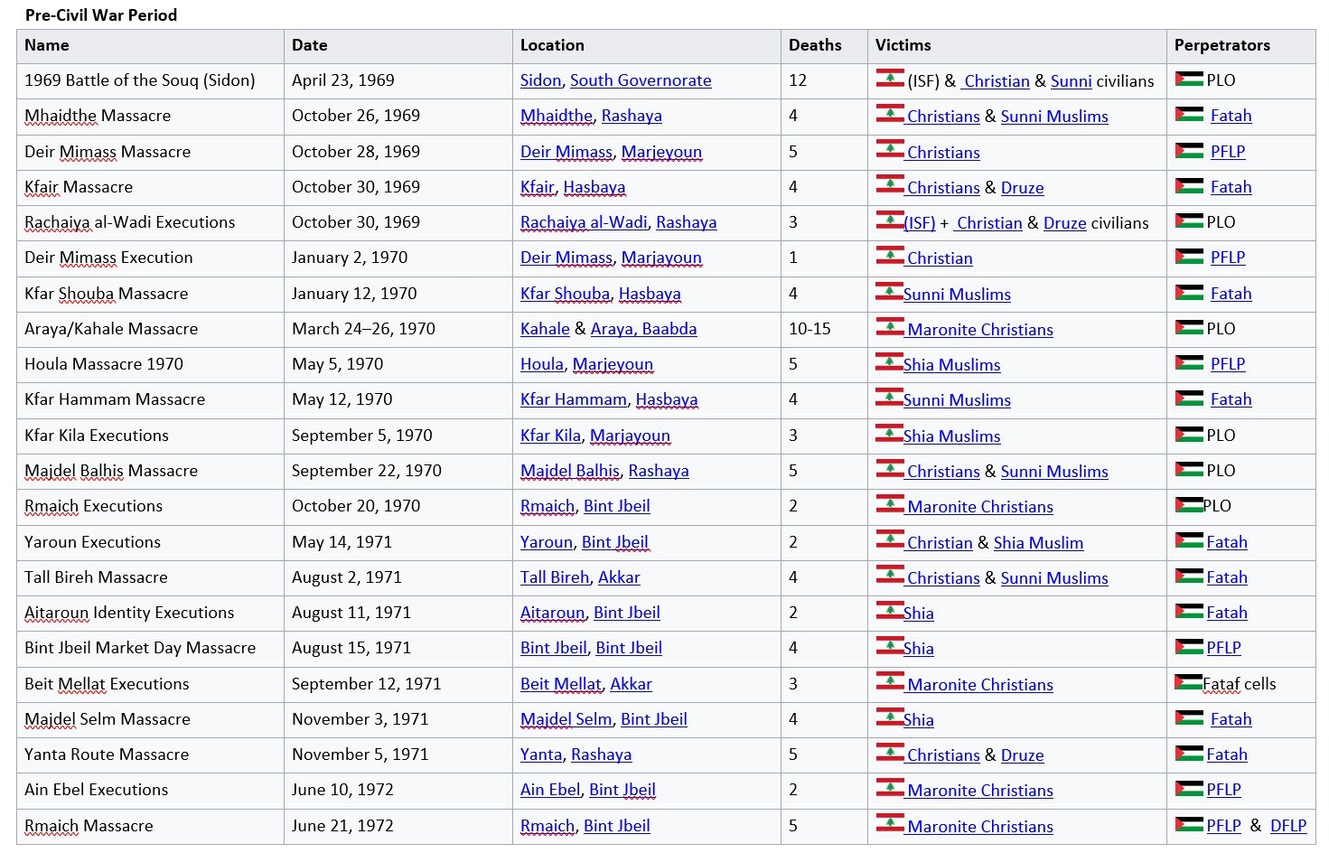Image resolution: width=1329 pixels, height=853 pixels.
Task: Open Maronite Christians link in Araya/Kahale row
Action: [980, 330]
